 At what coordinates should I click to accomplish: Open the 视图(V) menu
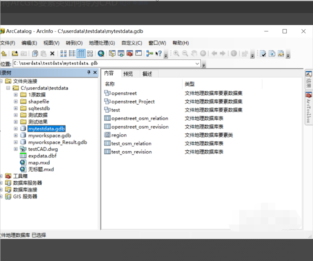[x=51, y=43]
